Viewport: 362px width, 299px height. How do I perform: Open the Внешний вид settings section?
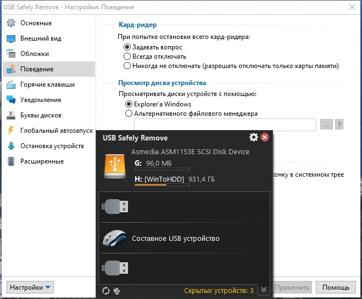click(49, 38)
